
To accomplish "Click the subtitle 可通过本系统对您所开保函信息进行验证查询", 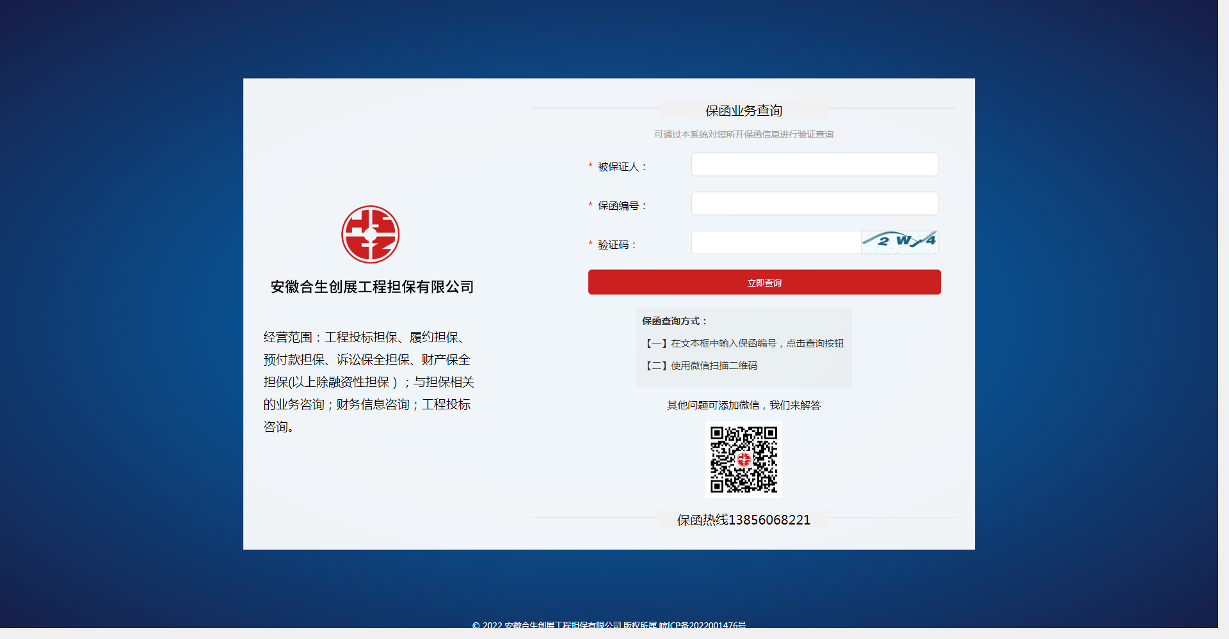I will (744, 134).
